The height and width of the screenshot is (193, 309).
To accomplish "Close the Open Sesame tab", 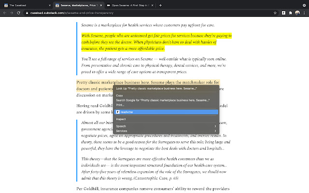I will click(x=153, y=5).
